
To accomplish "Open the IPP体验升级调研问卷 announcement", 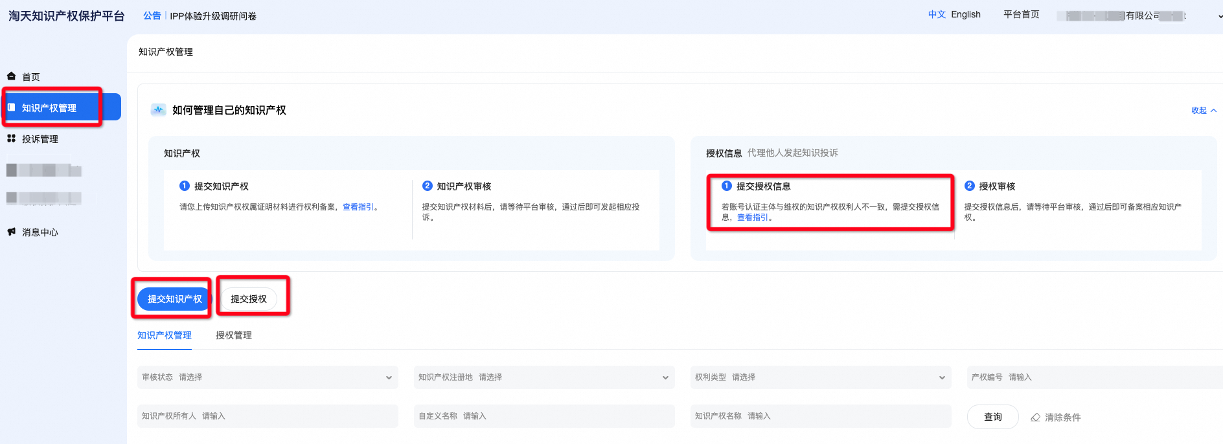I will coord(213,16).
